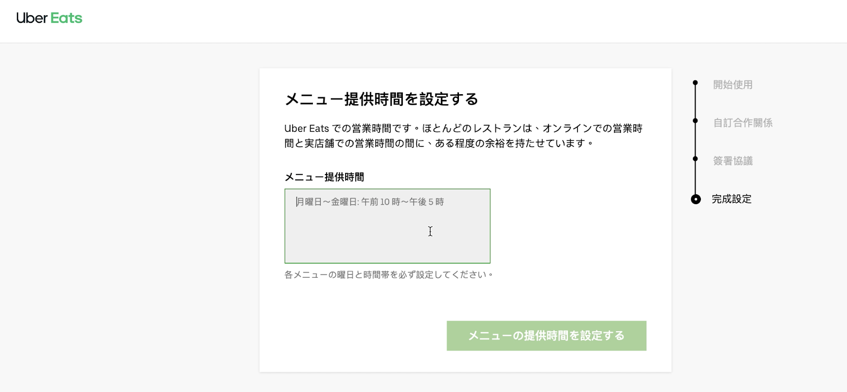Click the メニュー提供時間を設定する page heading
This screenshot has width=847, height=392.
pos(382,98)
